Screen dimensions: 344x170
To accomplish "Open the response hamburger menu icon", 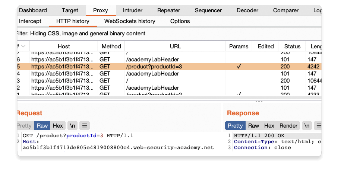I will click(x=318, y=126).
